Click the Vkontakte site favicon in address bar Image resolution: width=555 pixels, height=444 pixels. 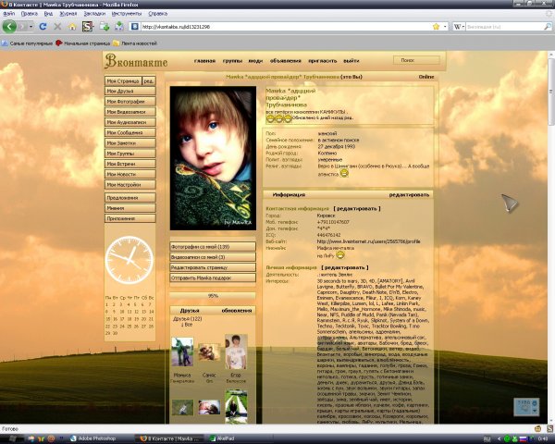[x=134, y=27]
